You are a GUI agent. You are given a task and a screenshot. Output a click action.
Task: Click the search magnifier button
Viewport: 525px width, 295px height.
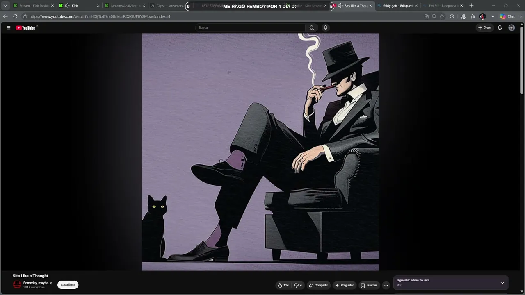(x=312, y=27)
